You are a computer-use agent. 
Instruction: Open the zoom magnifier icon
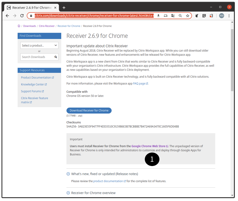point(180,16)
